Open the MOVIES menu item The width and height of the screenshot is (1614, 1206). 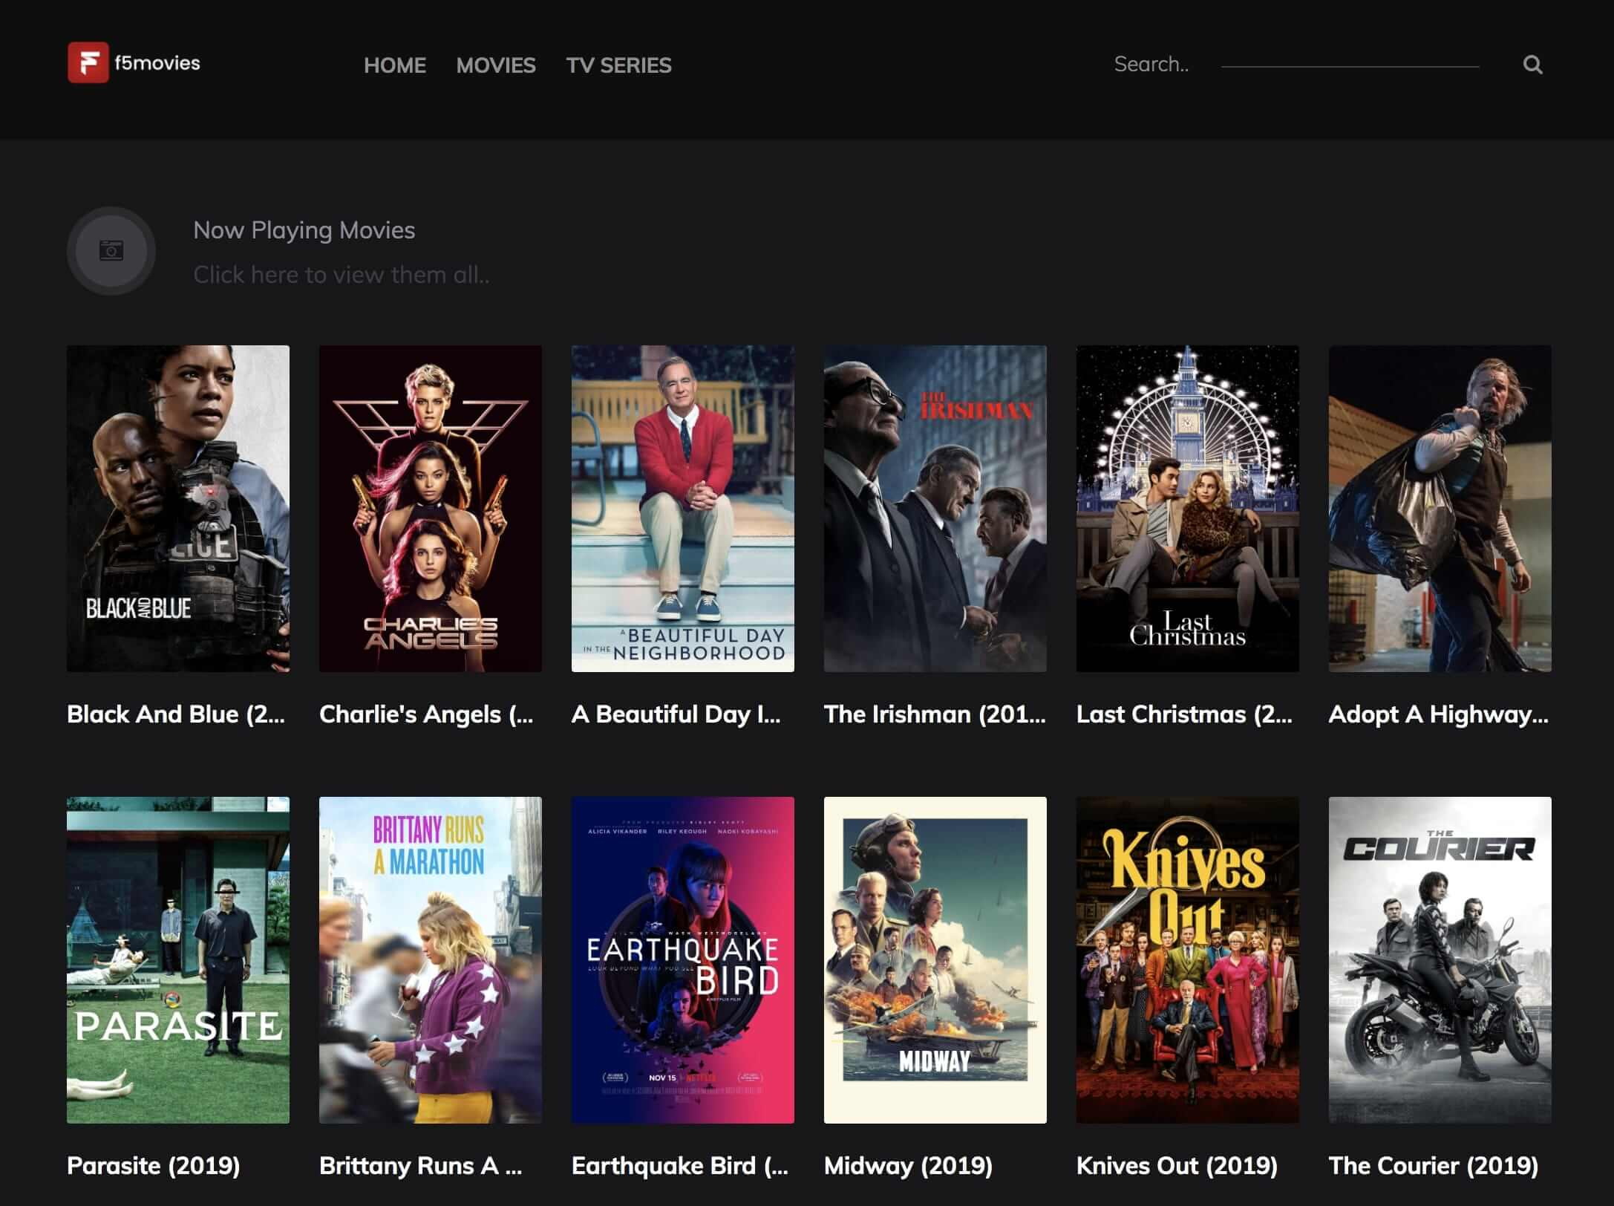pos(495,65)
